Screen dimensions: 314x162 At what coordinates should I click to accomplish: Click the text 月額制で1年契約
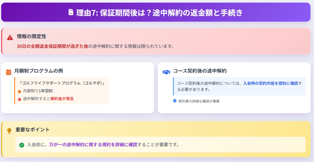click(38, 91)
